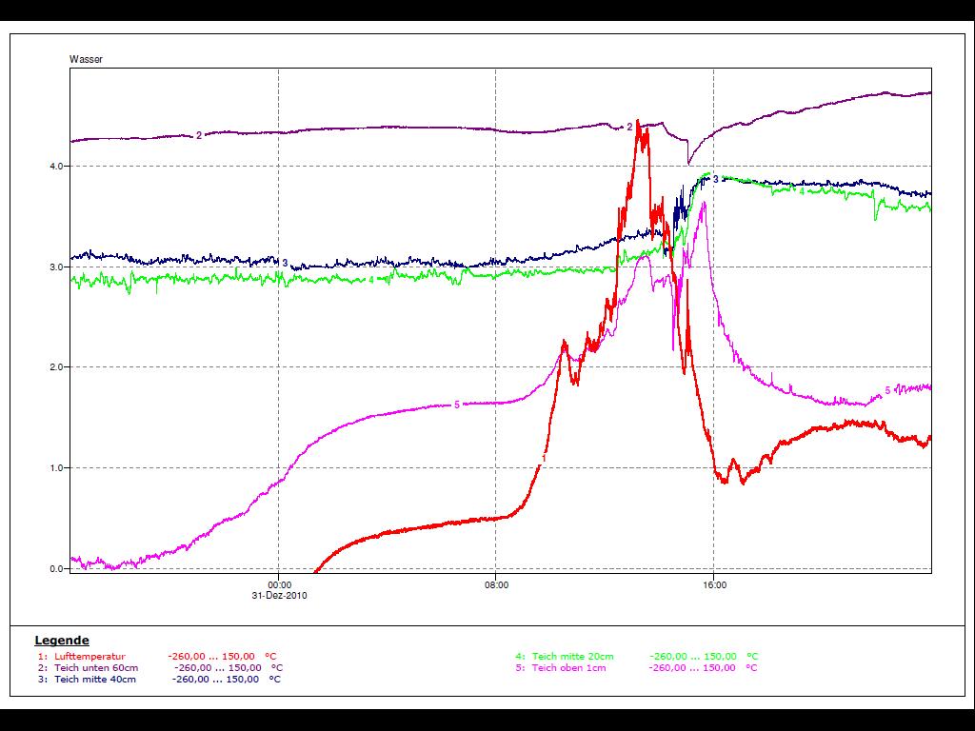Image resolution: width=975 pixels, height=731 pixels.
Task: Click the 4.0 y-axis label
Action: [x=56, y=167]
